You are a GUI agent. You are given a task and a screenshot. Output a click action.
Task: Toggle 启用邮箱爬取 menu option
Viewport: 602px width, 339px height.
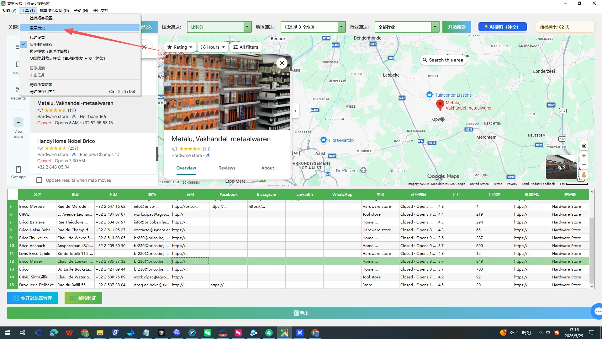pos(80,44)
